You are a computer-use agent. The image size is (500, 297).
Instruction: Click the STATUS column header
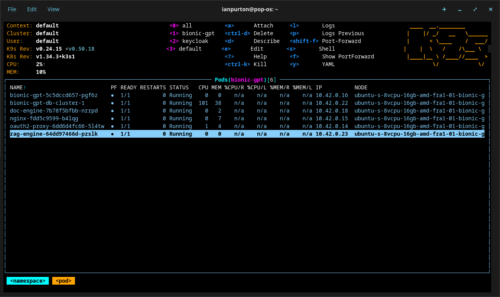click(x=179, y=87)
